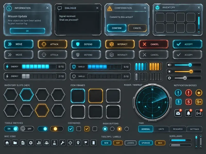Select the blue filled radio button

105,129
